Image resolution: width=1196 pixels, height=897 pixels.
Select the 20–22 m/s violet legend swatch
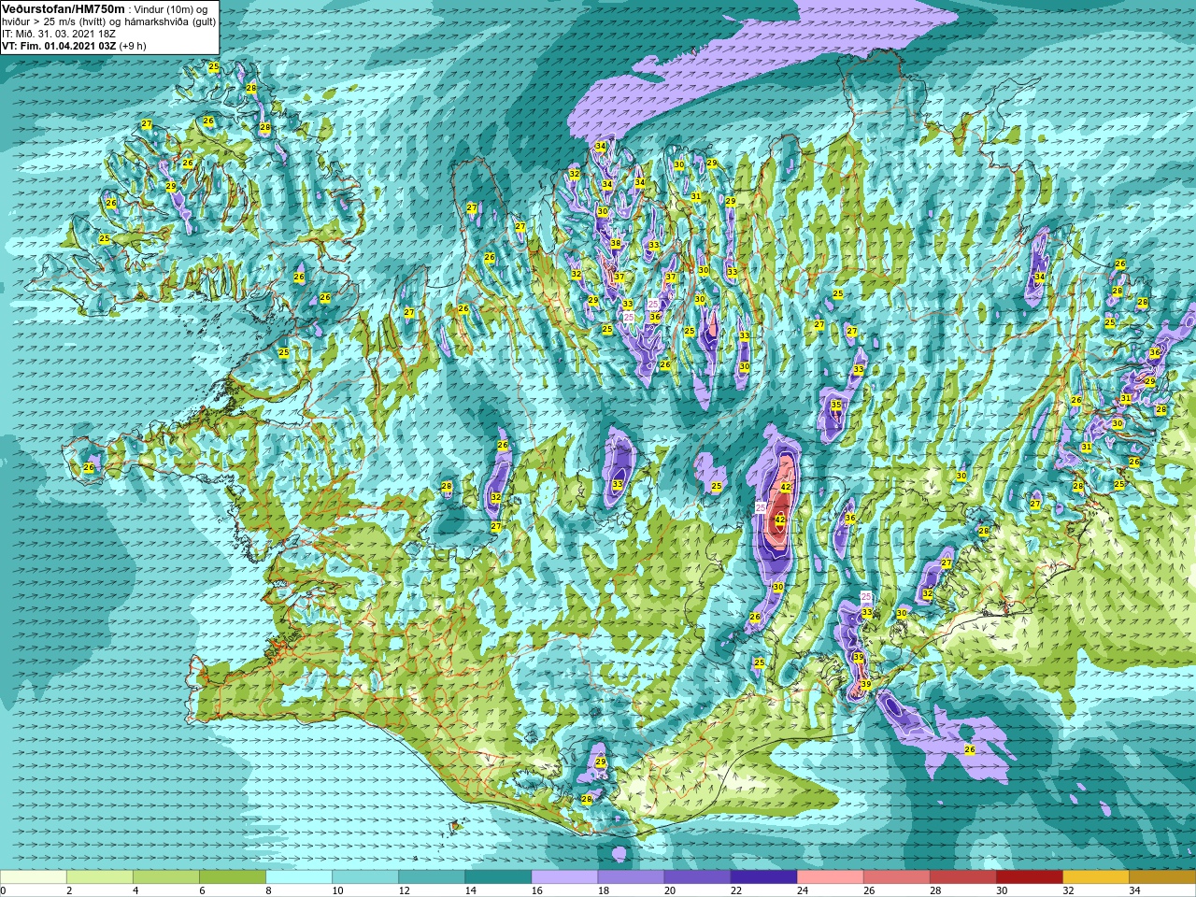pos(697,877)
